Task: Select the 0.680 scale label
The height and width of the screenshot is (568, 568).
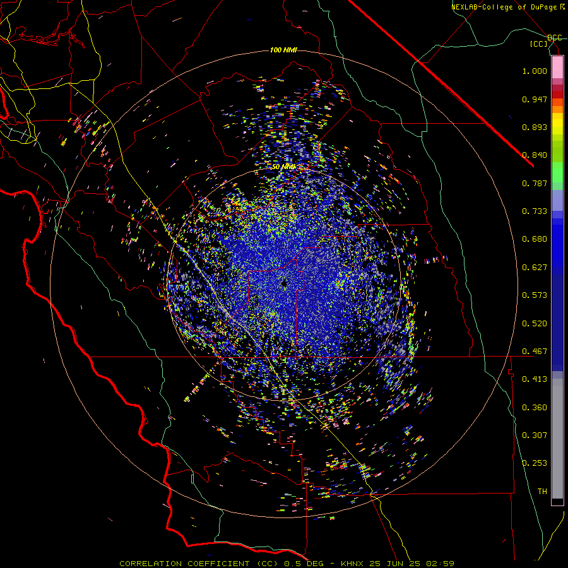Action: (535, 239)
